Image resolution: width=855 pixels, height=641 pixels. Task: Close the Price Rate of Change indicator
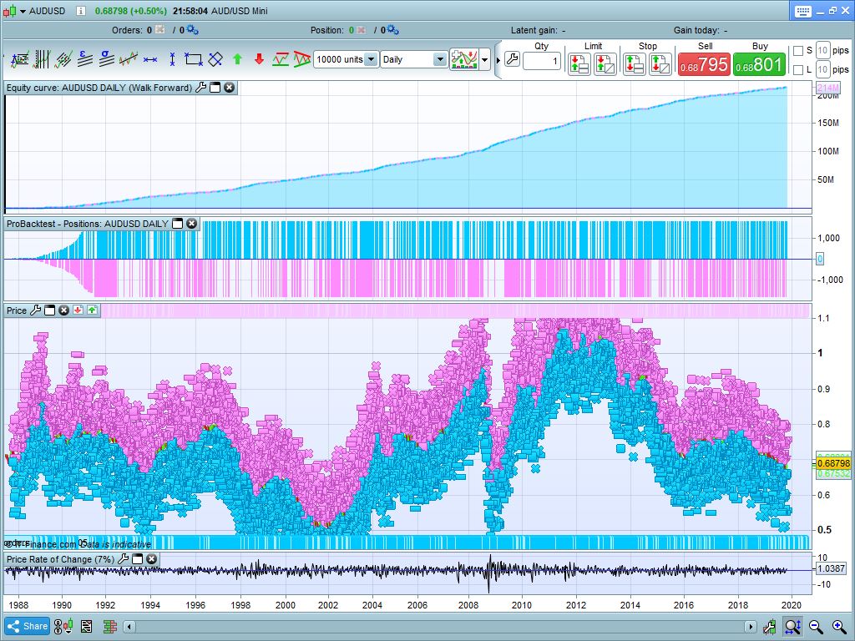(x=151, y=559)
